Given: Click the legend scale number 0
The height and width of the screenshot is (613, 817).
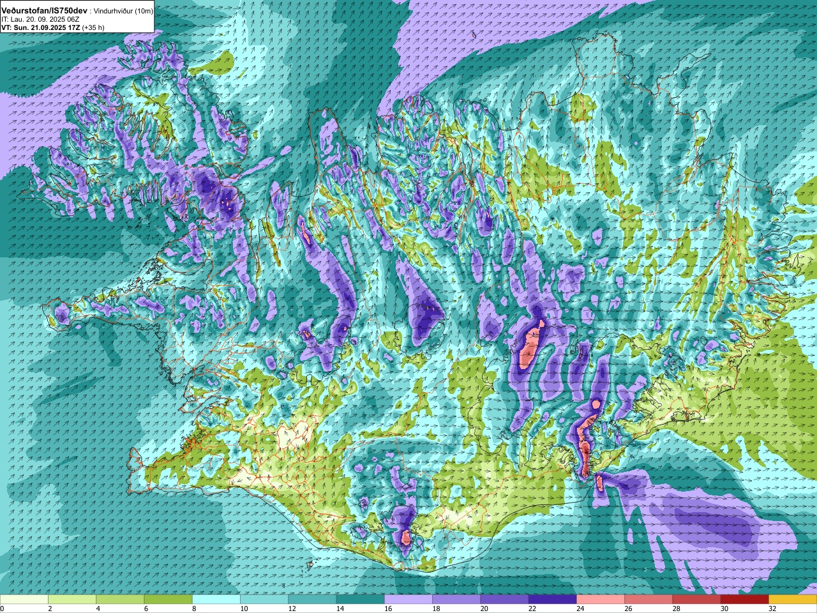Looking at the screenshot, I should [3, 609].
